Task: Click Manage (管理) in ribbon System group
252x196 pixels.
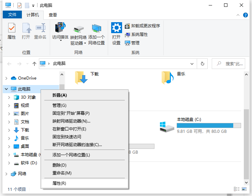Action: 132,43
